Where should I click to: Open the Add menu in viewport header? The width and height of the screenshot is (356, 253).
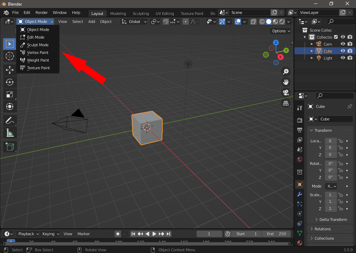91,22
